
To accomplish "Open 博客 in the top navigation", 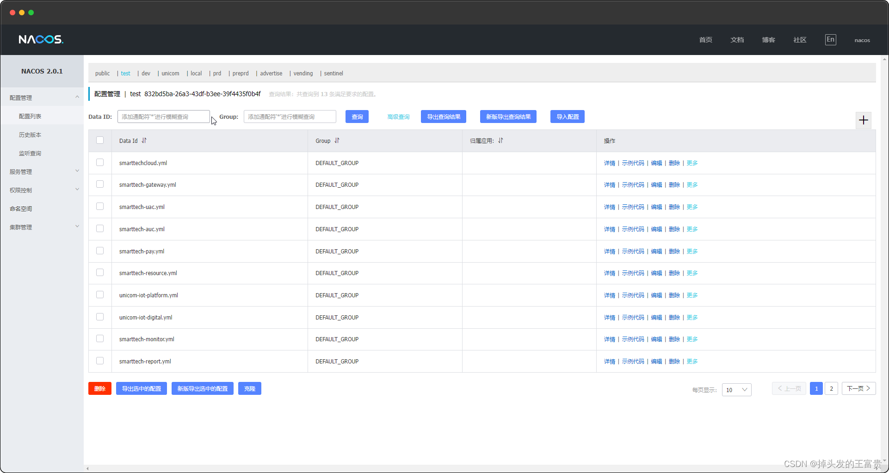I will coord(768,40).
